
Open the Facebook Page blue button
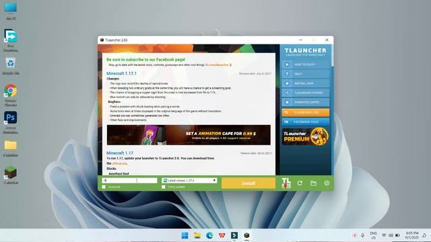[x=305, y=122]
